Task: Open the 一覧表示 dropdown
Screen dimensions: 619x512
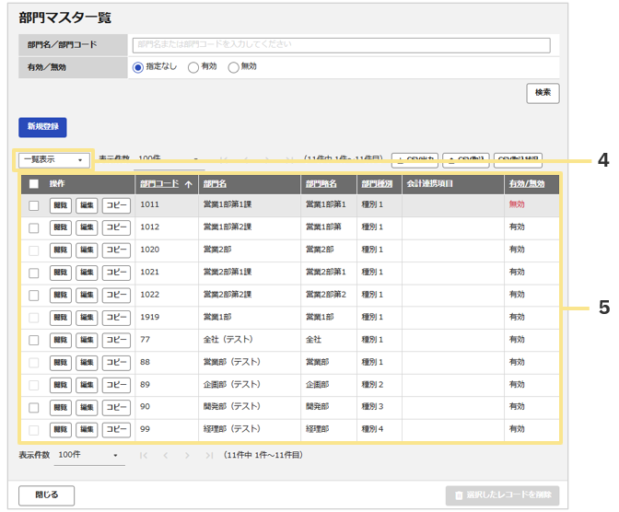Action: point(54,160)
